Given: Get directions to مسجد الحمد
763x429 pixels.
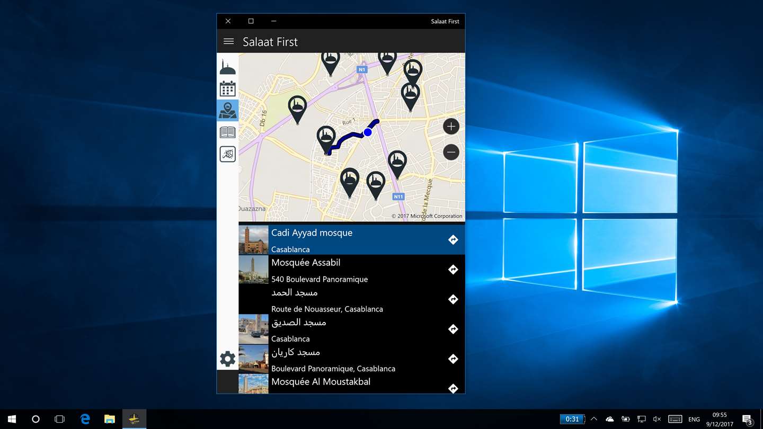Looking at the screenshot, I should (453, 299).
